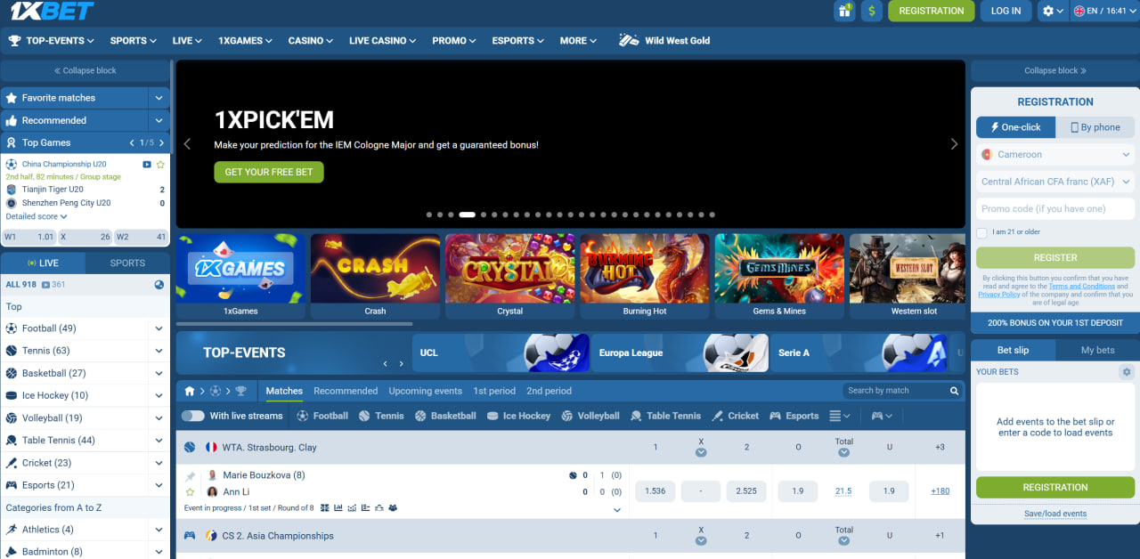Select the highlighted banner carousel dot
1140x559 pixels.
(467, 215)
